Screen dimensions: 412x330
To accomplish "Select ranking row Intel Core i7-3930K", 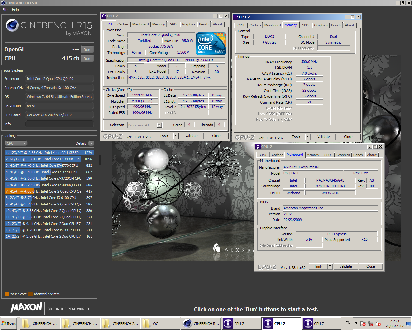I will (x=49, y=159).
